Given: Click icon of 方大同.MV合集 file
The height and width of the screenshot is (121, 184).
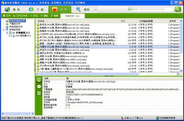Looking at the screenshot, I should (38, 66).
